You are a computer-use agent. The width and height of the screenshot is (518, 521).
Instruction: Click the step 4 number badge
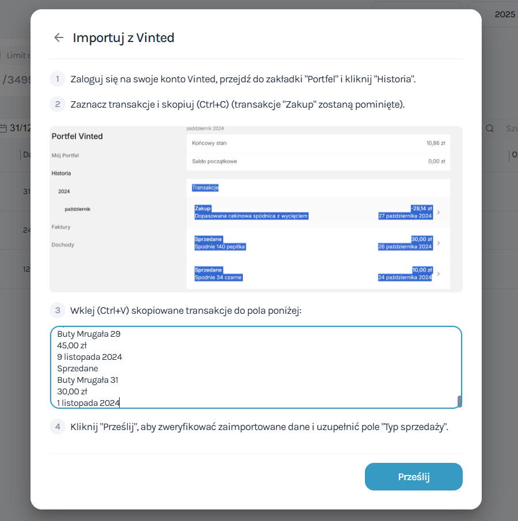click(58, 427)
